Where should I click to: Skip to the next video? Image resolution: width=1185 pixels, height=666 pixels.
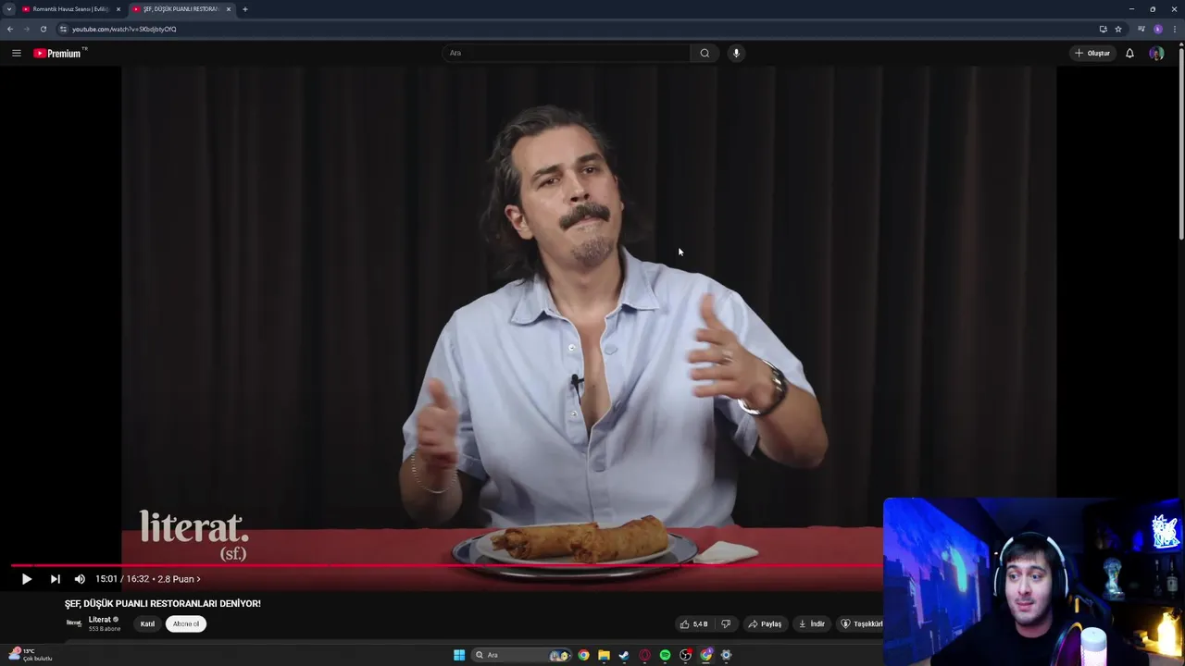tap(55, 579)
